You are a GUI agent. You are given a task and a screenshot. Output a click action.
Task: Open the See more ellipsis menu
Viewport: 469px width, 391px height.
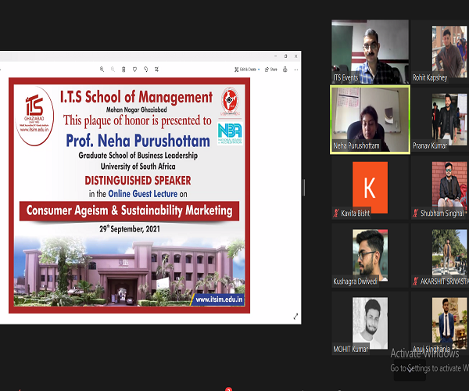click(295, 70)
